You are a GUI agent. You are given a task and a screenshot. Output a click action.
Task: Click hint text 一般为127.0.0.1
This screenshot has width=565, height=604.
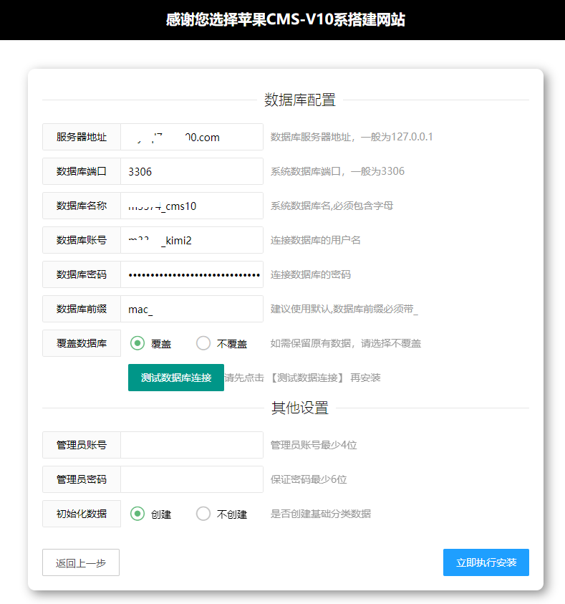pyautogui.click(x=397, y=137)
